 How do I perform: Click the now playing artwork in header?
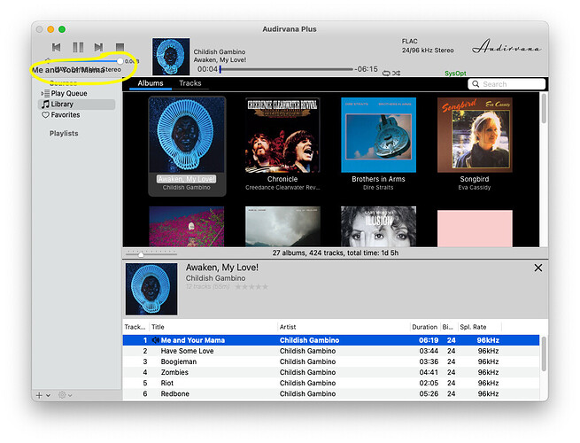point(171,56)
